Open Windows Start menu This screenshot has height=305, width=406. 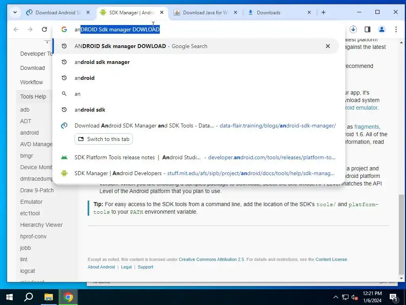click(10, 297)
